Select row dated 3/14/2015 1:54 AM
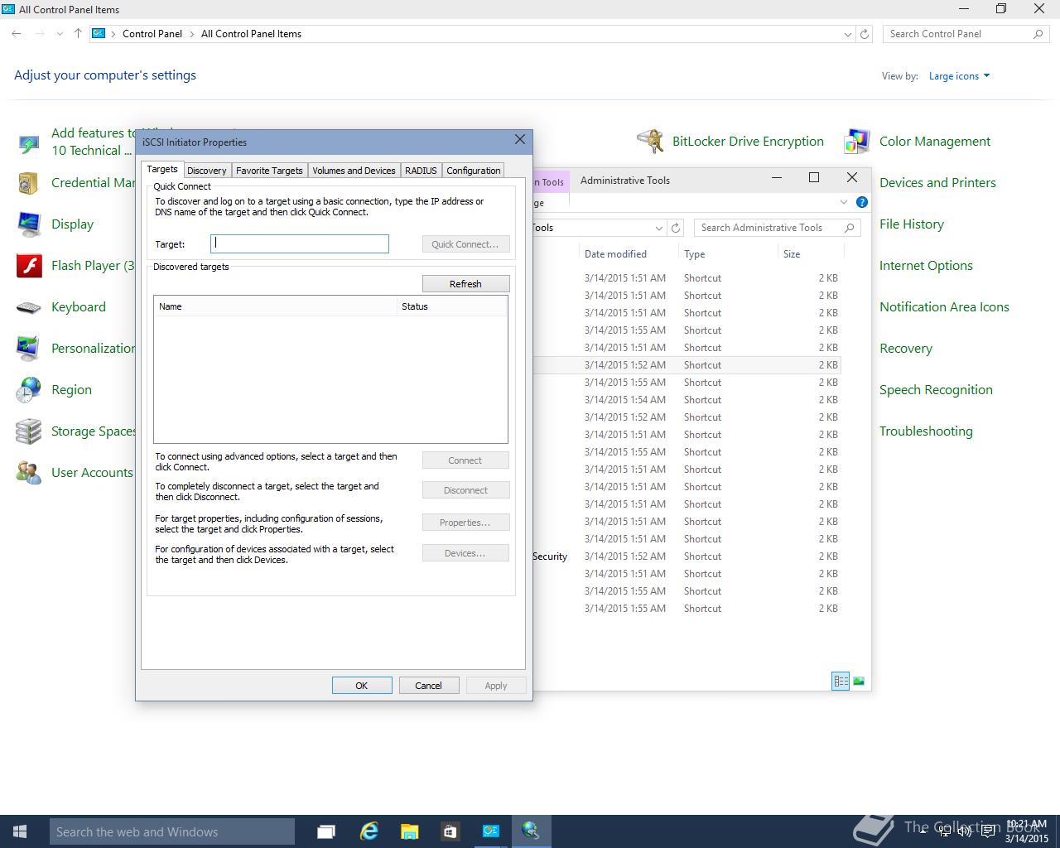The image size is (1060, 848). [x=687, y=400]
